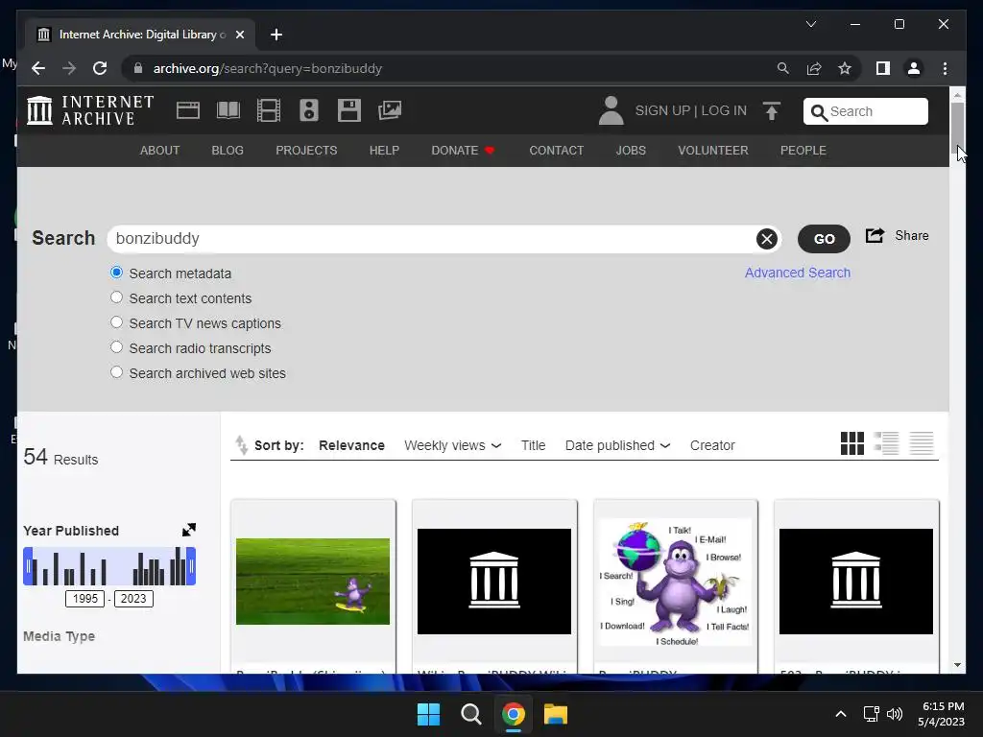Screen dimensions: 983x737
Task: Switch to extended list view
Action: pyautogui.click(x=886, y=443)
